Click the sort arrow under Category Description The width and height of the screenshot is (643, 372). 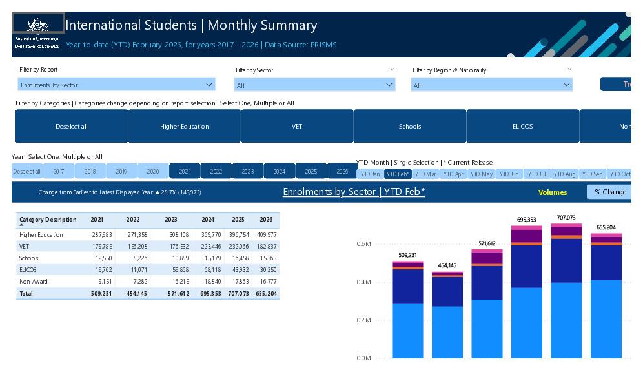click(21, 225)
